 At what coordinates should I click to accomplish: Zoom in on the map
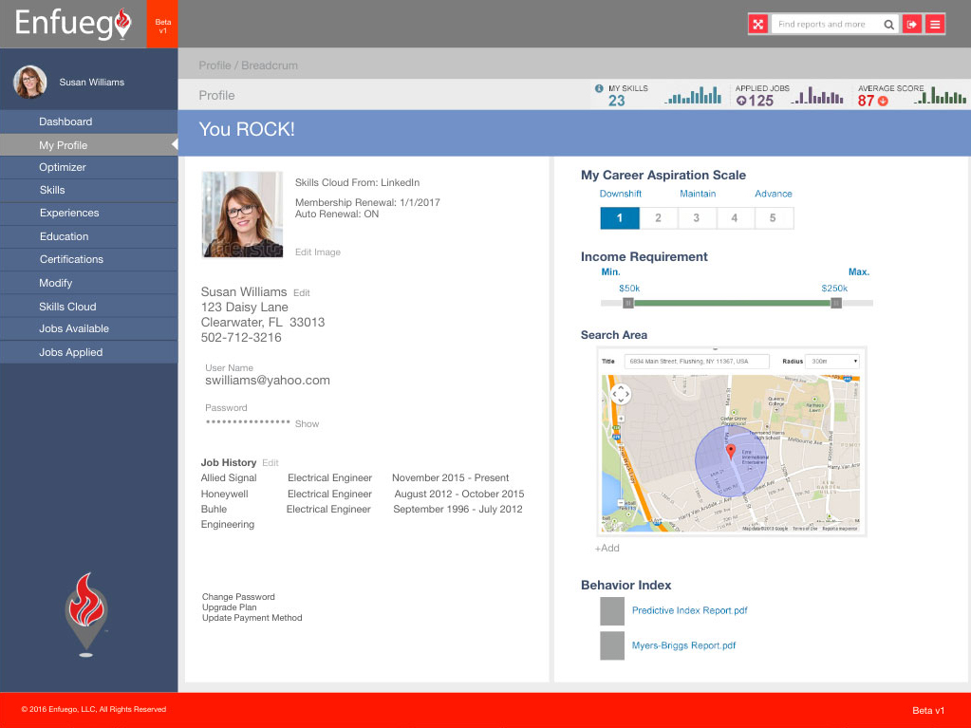(620, 418)
